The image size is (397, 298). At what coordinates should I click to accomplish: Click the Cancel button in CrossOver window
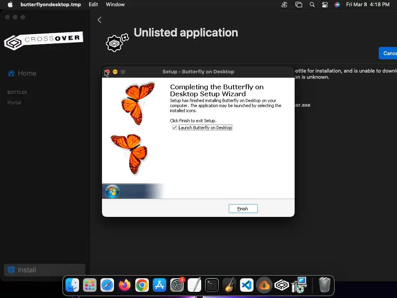[x=388, y=53]
